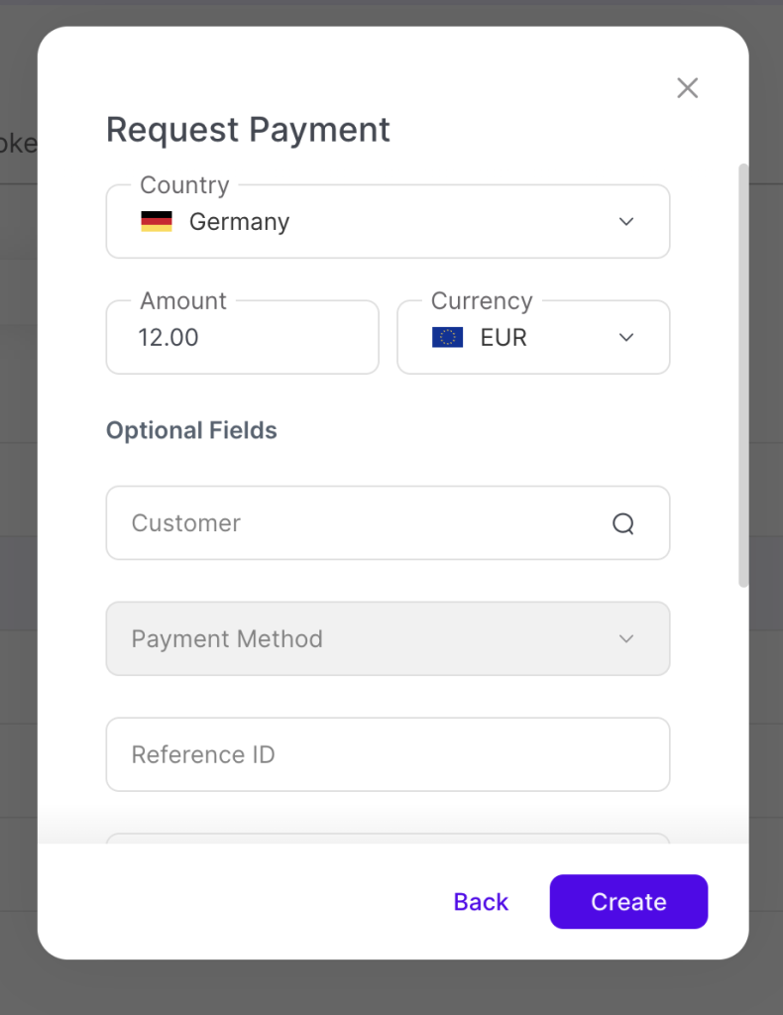Click the Customer search magnifier icon

pyautogui.click(x=622, y=523)
